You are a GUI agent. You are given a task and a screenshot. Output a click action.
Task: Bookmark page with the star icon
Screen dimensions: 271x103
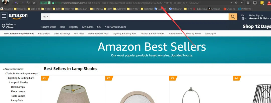click(x=236, y=3)
